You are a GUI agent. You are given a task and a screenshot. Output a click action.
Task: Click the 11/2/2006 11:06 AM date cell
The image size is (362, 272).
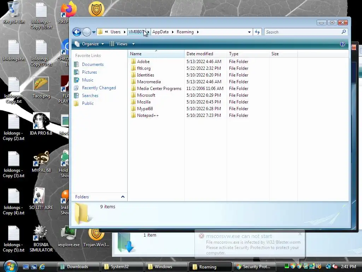[205, 88]
